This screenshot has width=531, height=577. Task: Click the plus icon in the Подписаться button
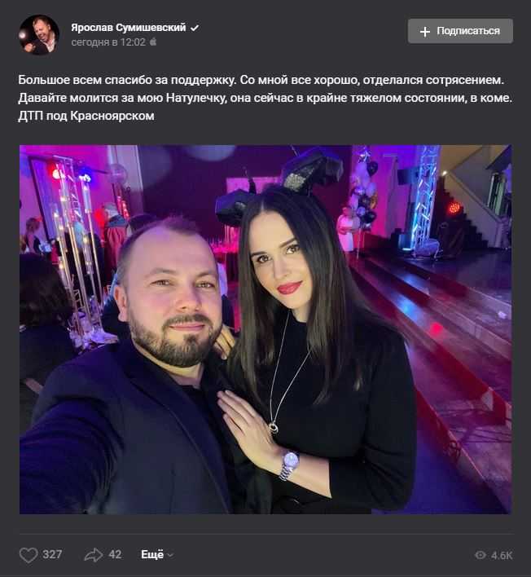coord(425,32)
